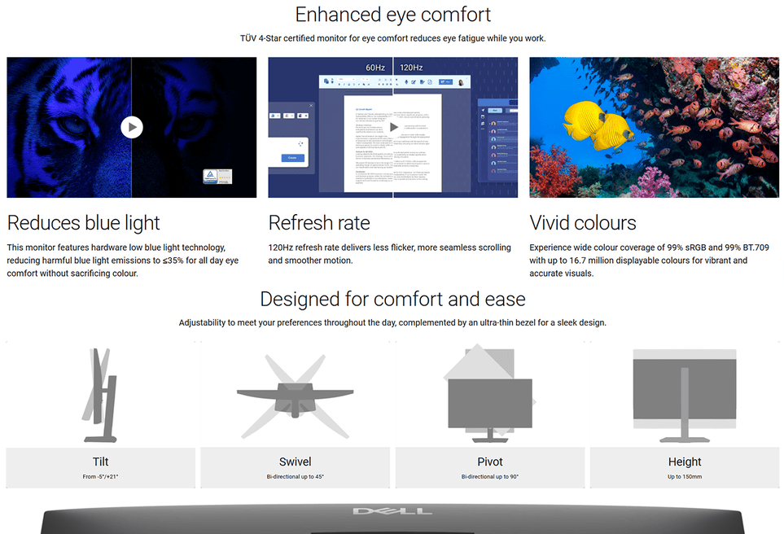
Task: Click the 'Adjustability to meet your preferences' subtitle
Action: point(392,323)
